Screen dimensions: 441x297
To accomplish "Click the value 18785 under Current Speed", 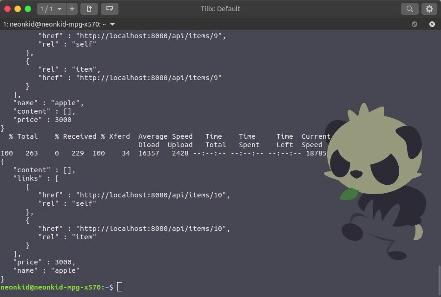I will pyautogui.click(x=316, y=153).
